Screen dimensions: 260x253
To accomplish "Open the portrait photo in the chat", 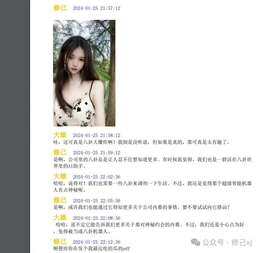I will [84, 73].
